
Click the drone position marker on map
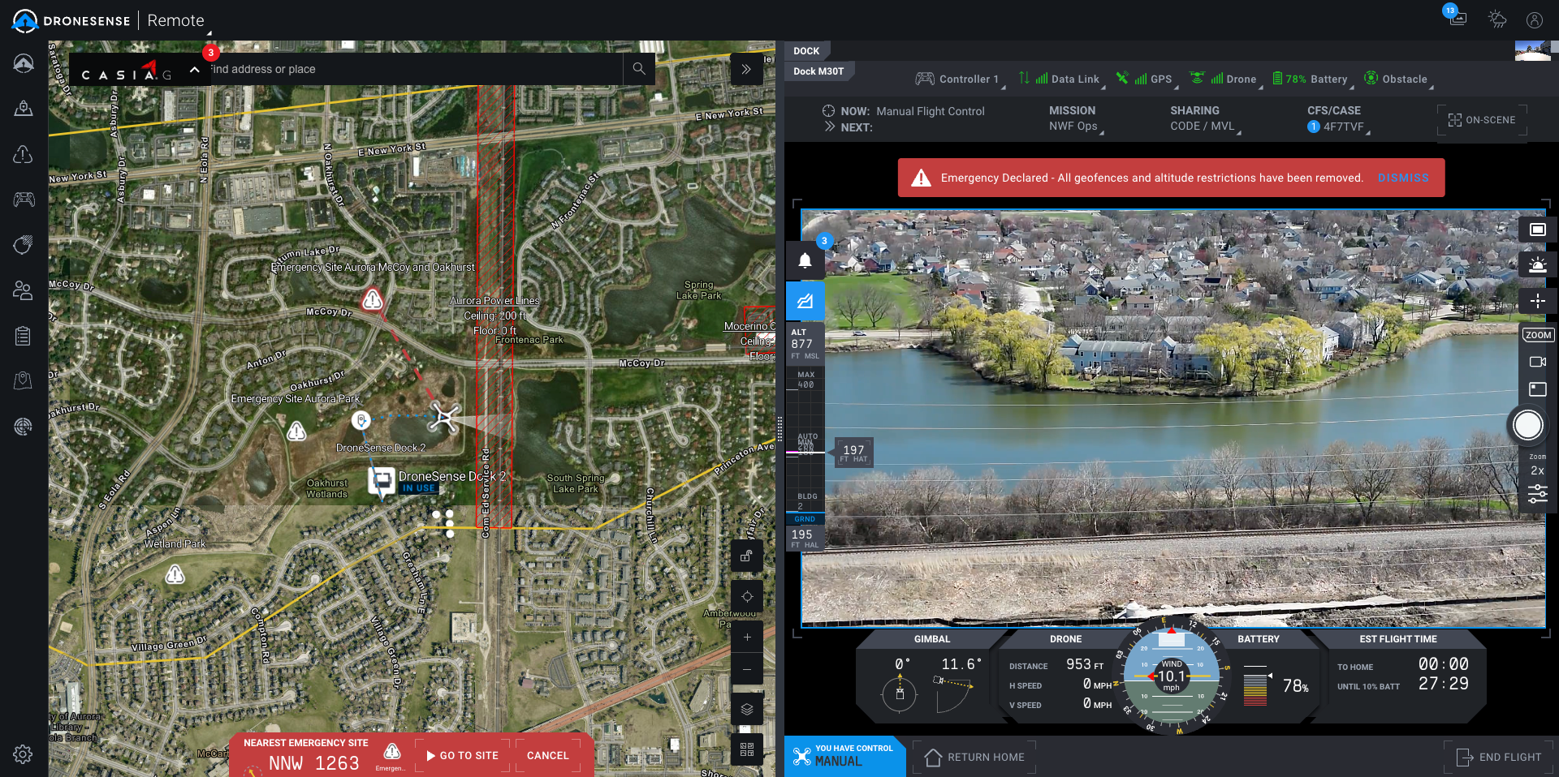tap(444, 417)
